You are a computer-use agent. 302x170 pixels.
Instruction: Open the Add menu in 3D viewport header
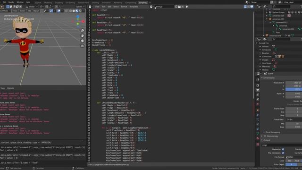pyautogui.click(x=29, y=11)
